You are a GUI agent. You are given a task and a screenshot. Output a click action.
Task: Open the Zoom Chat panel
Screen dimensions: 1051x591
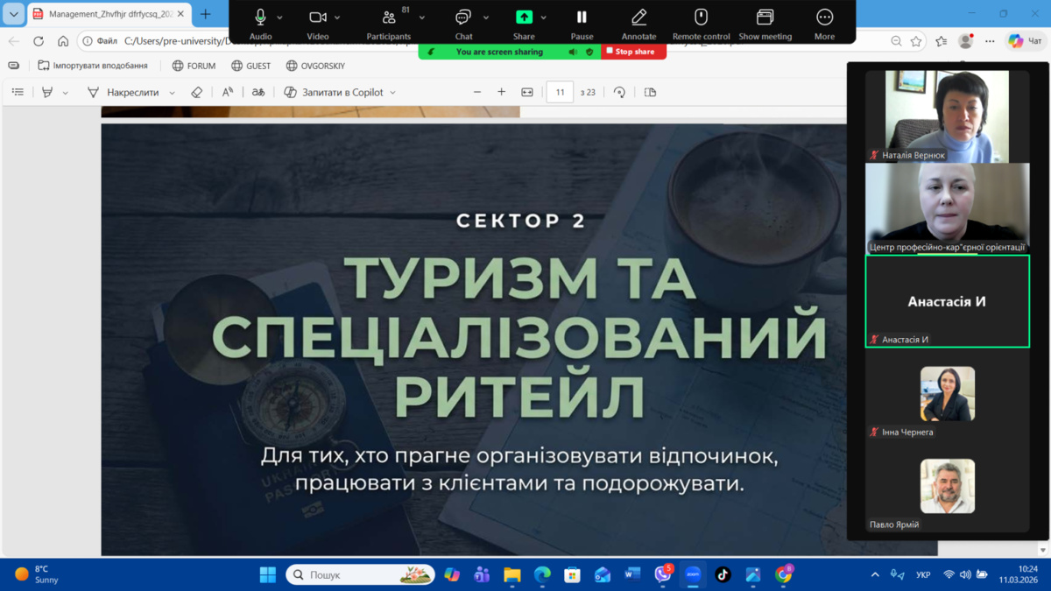pos(463,18)
